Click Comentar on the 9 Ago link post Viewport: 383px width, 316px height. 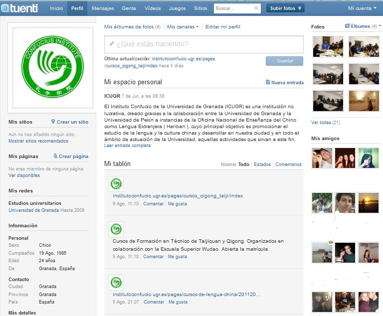coord(154,204)
